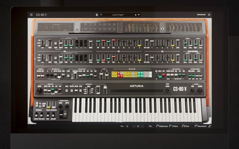This screenshot has height=149, width=239.
Task: Click the redo arrow in the bottom bar
Action: tap(142, 126)
